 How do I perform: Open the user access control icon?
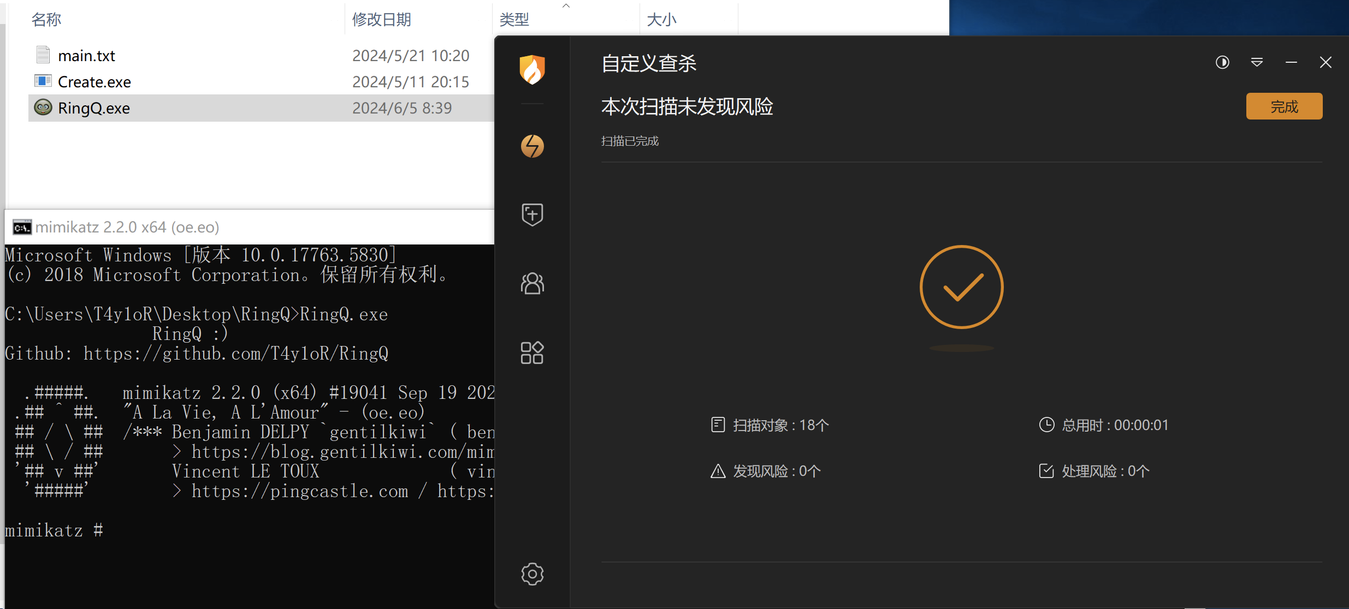532,284
